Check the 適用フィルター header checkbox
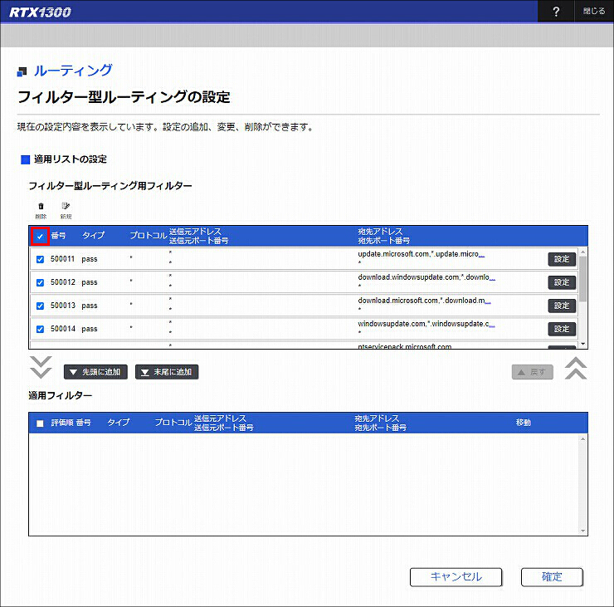The image size is (614, 607). [x=40, y=423]
